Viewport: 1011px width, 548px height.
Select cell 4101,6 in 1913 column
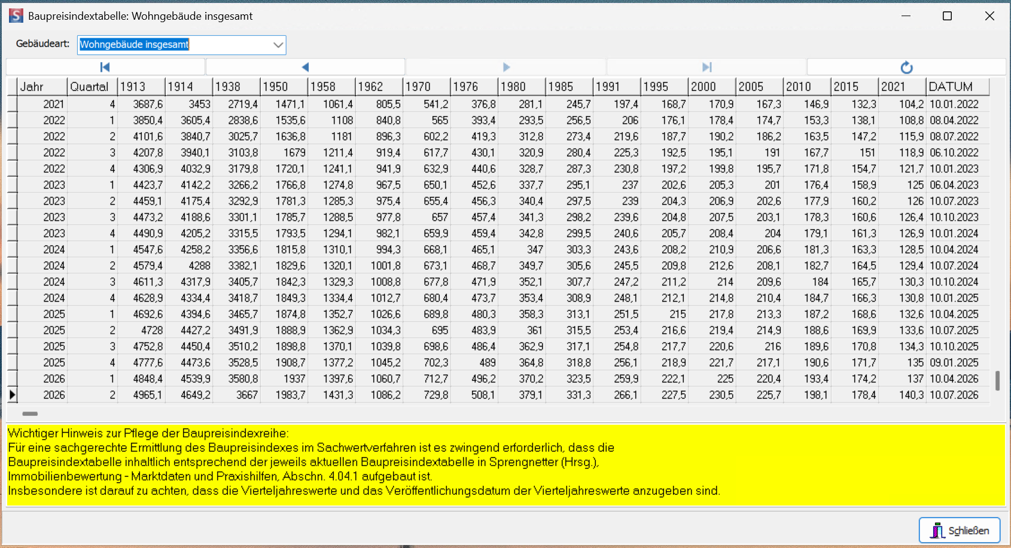click(x=141, y=136)
